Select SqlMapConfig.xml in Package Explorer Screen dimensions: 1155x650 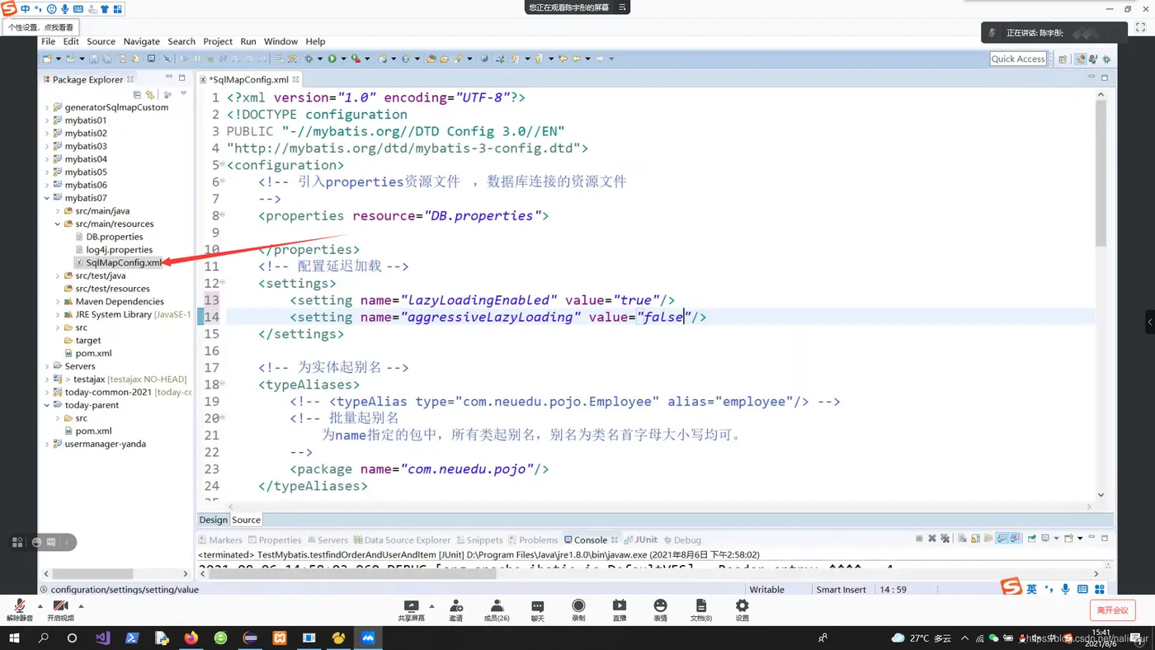tap(124, 262)
